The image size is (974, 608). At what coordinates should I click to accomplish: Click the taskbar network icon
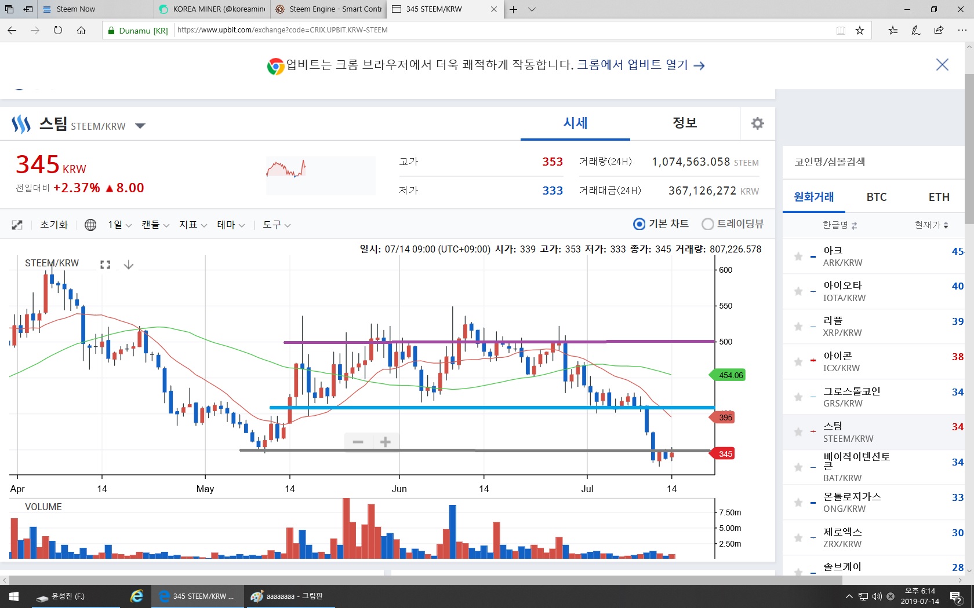[x=863, y=596]
